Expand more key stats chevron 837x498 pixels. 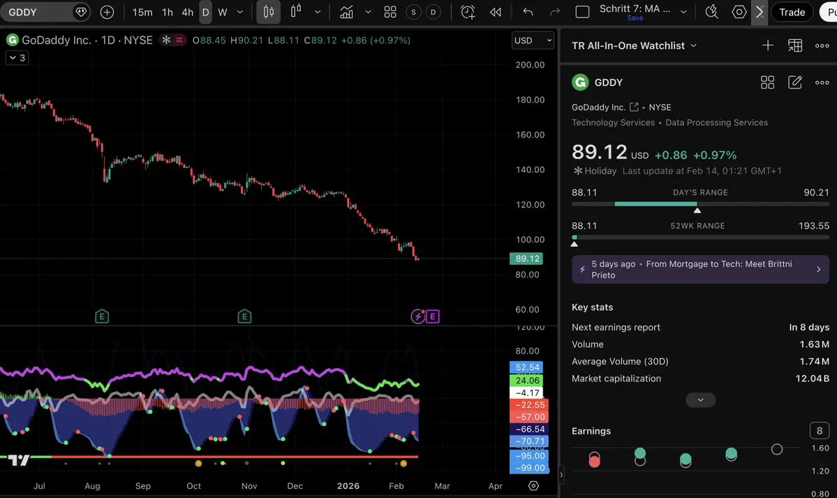[x=700, y=400]
